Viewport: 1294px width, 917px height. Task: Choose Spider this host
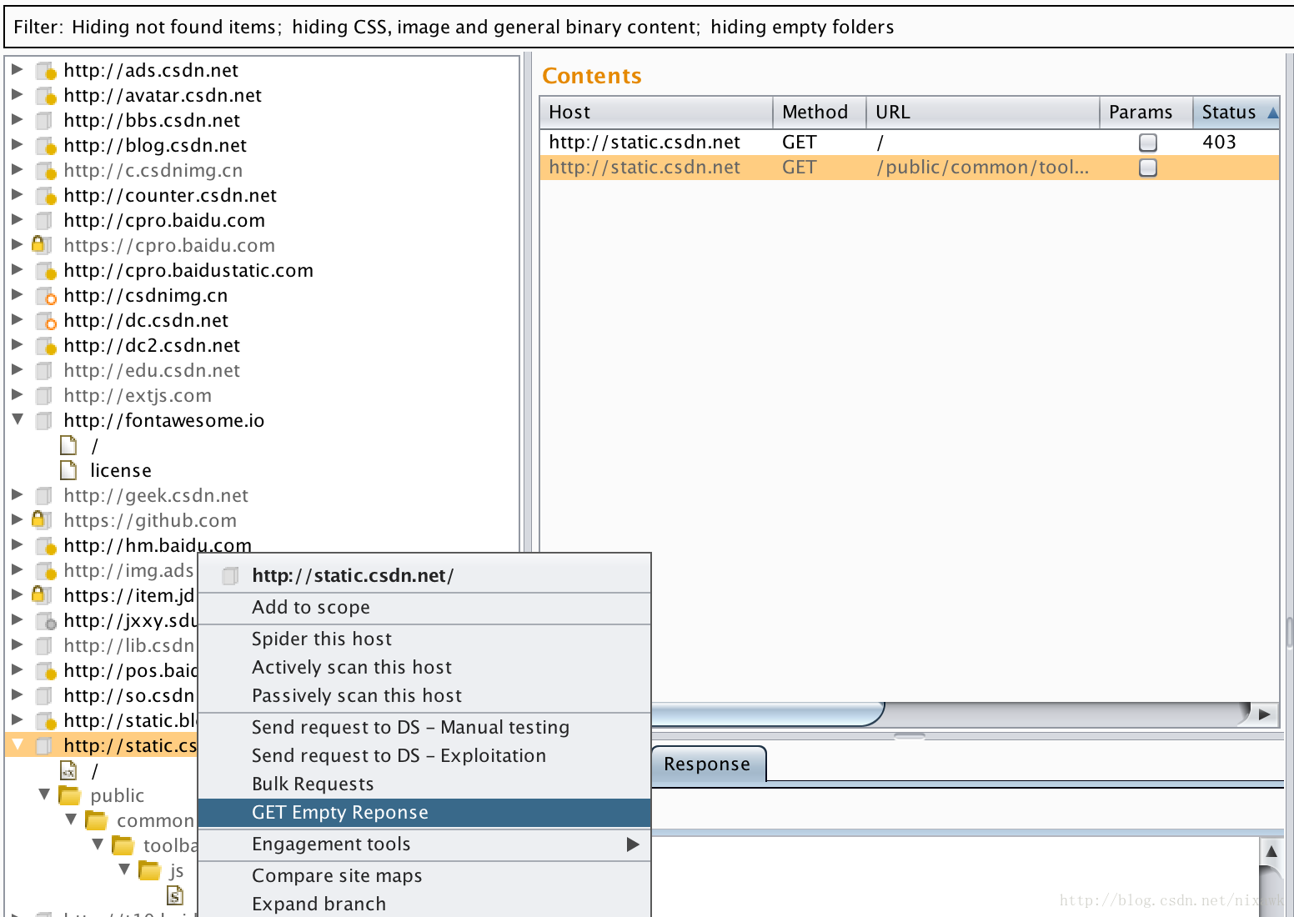(424, 639)
